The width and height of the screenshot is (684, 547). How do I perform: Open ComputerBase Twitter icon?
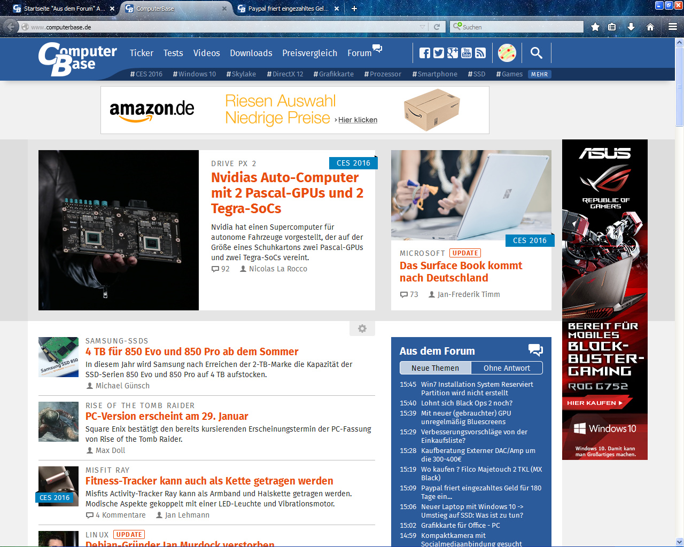point(439,53)
